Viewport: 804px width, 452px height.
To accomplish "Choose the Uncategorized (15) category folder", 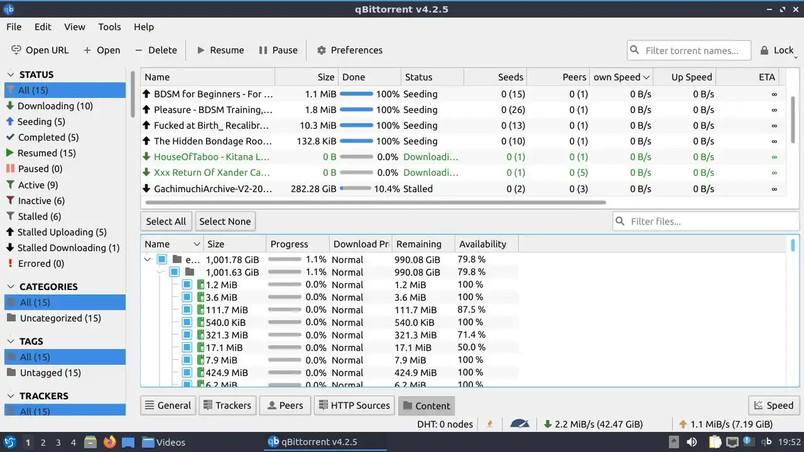I will pos(60,318).
